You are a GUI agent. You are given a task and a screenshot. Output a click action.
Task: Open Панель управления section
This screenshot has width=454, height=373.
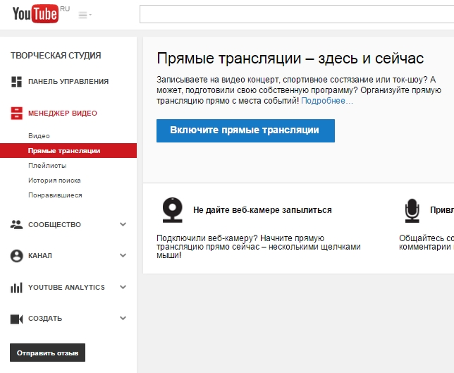pos(68,82)
